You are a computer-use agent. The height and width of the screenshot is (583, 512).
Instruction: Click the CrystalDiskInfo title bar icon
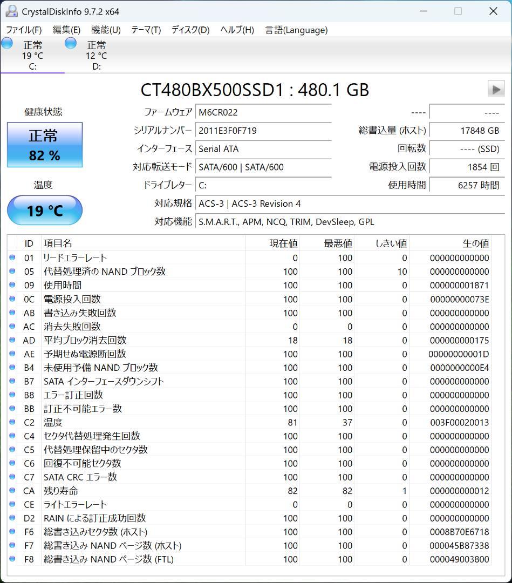point(12,10)
